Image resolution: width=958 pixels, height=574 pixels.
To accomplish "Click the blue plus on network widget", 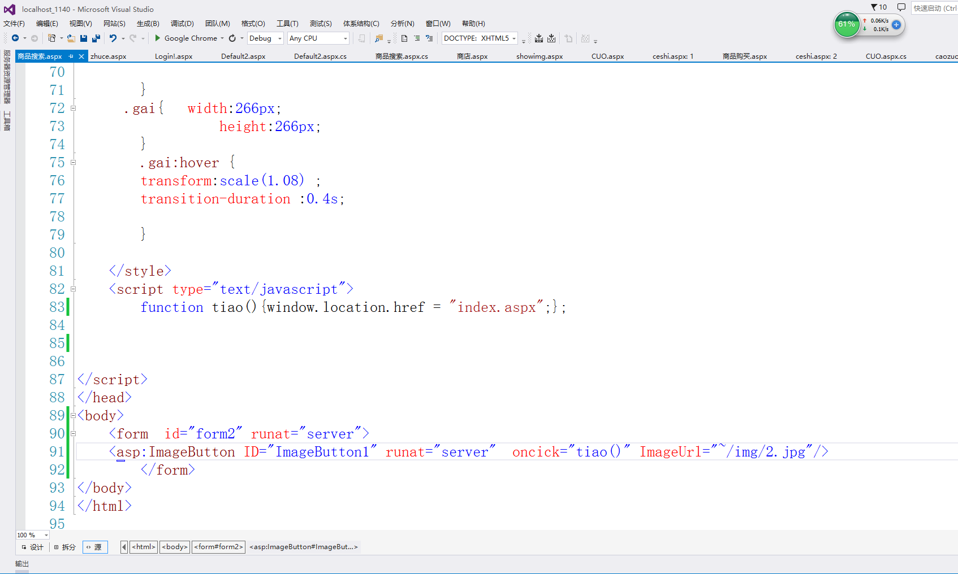I will (x=896, y=25).
